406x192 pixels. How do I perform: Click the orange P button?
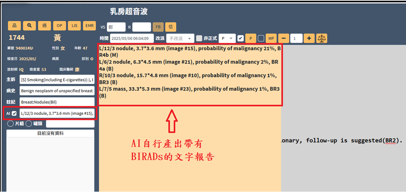251,38
